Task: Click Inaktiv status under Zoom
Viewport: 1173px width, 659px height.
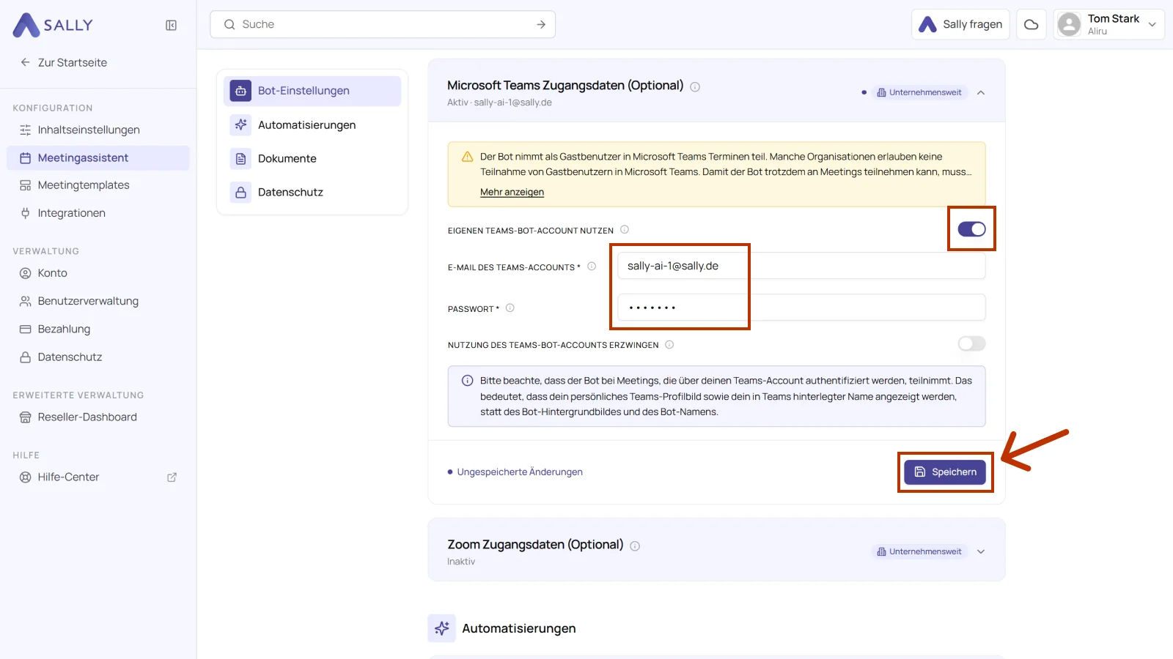Action: tap(461, 562)
